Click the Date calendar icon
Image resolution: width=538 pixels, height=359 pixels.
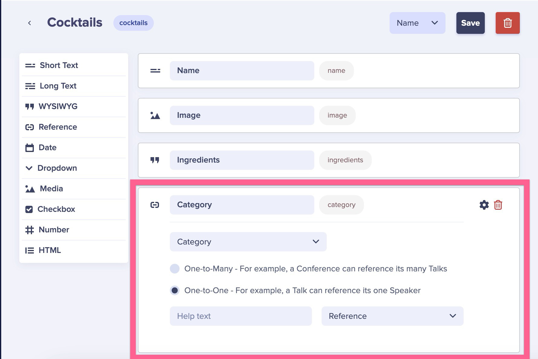pyautogui.click(x=30, y=147)
